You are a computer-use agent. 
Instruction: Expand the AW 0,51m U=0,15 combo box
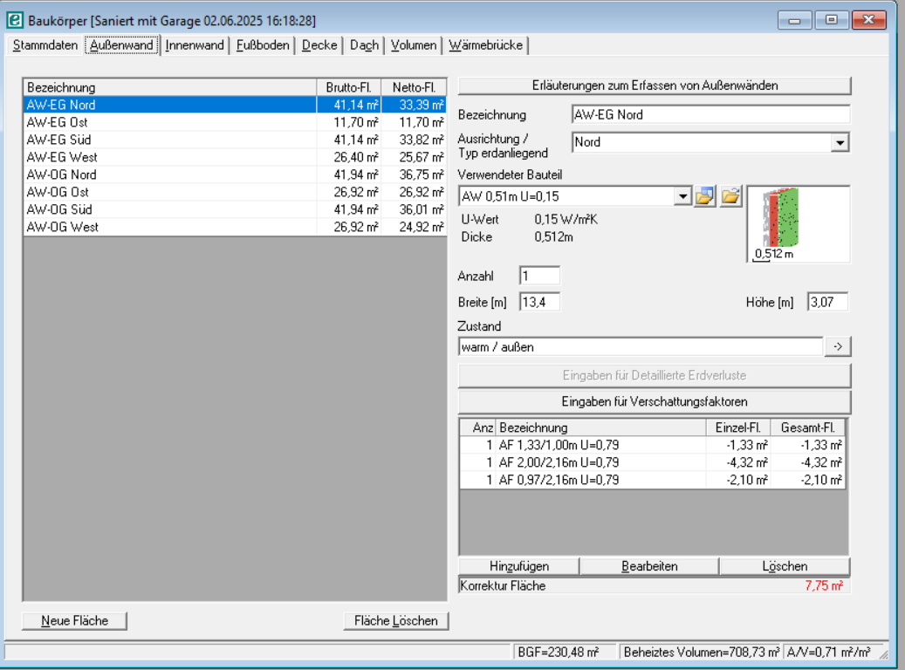click(x=682, y=196)
